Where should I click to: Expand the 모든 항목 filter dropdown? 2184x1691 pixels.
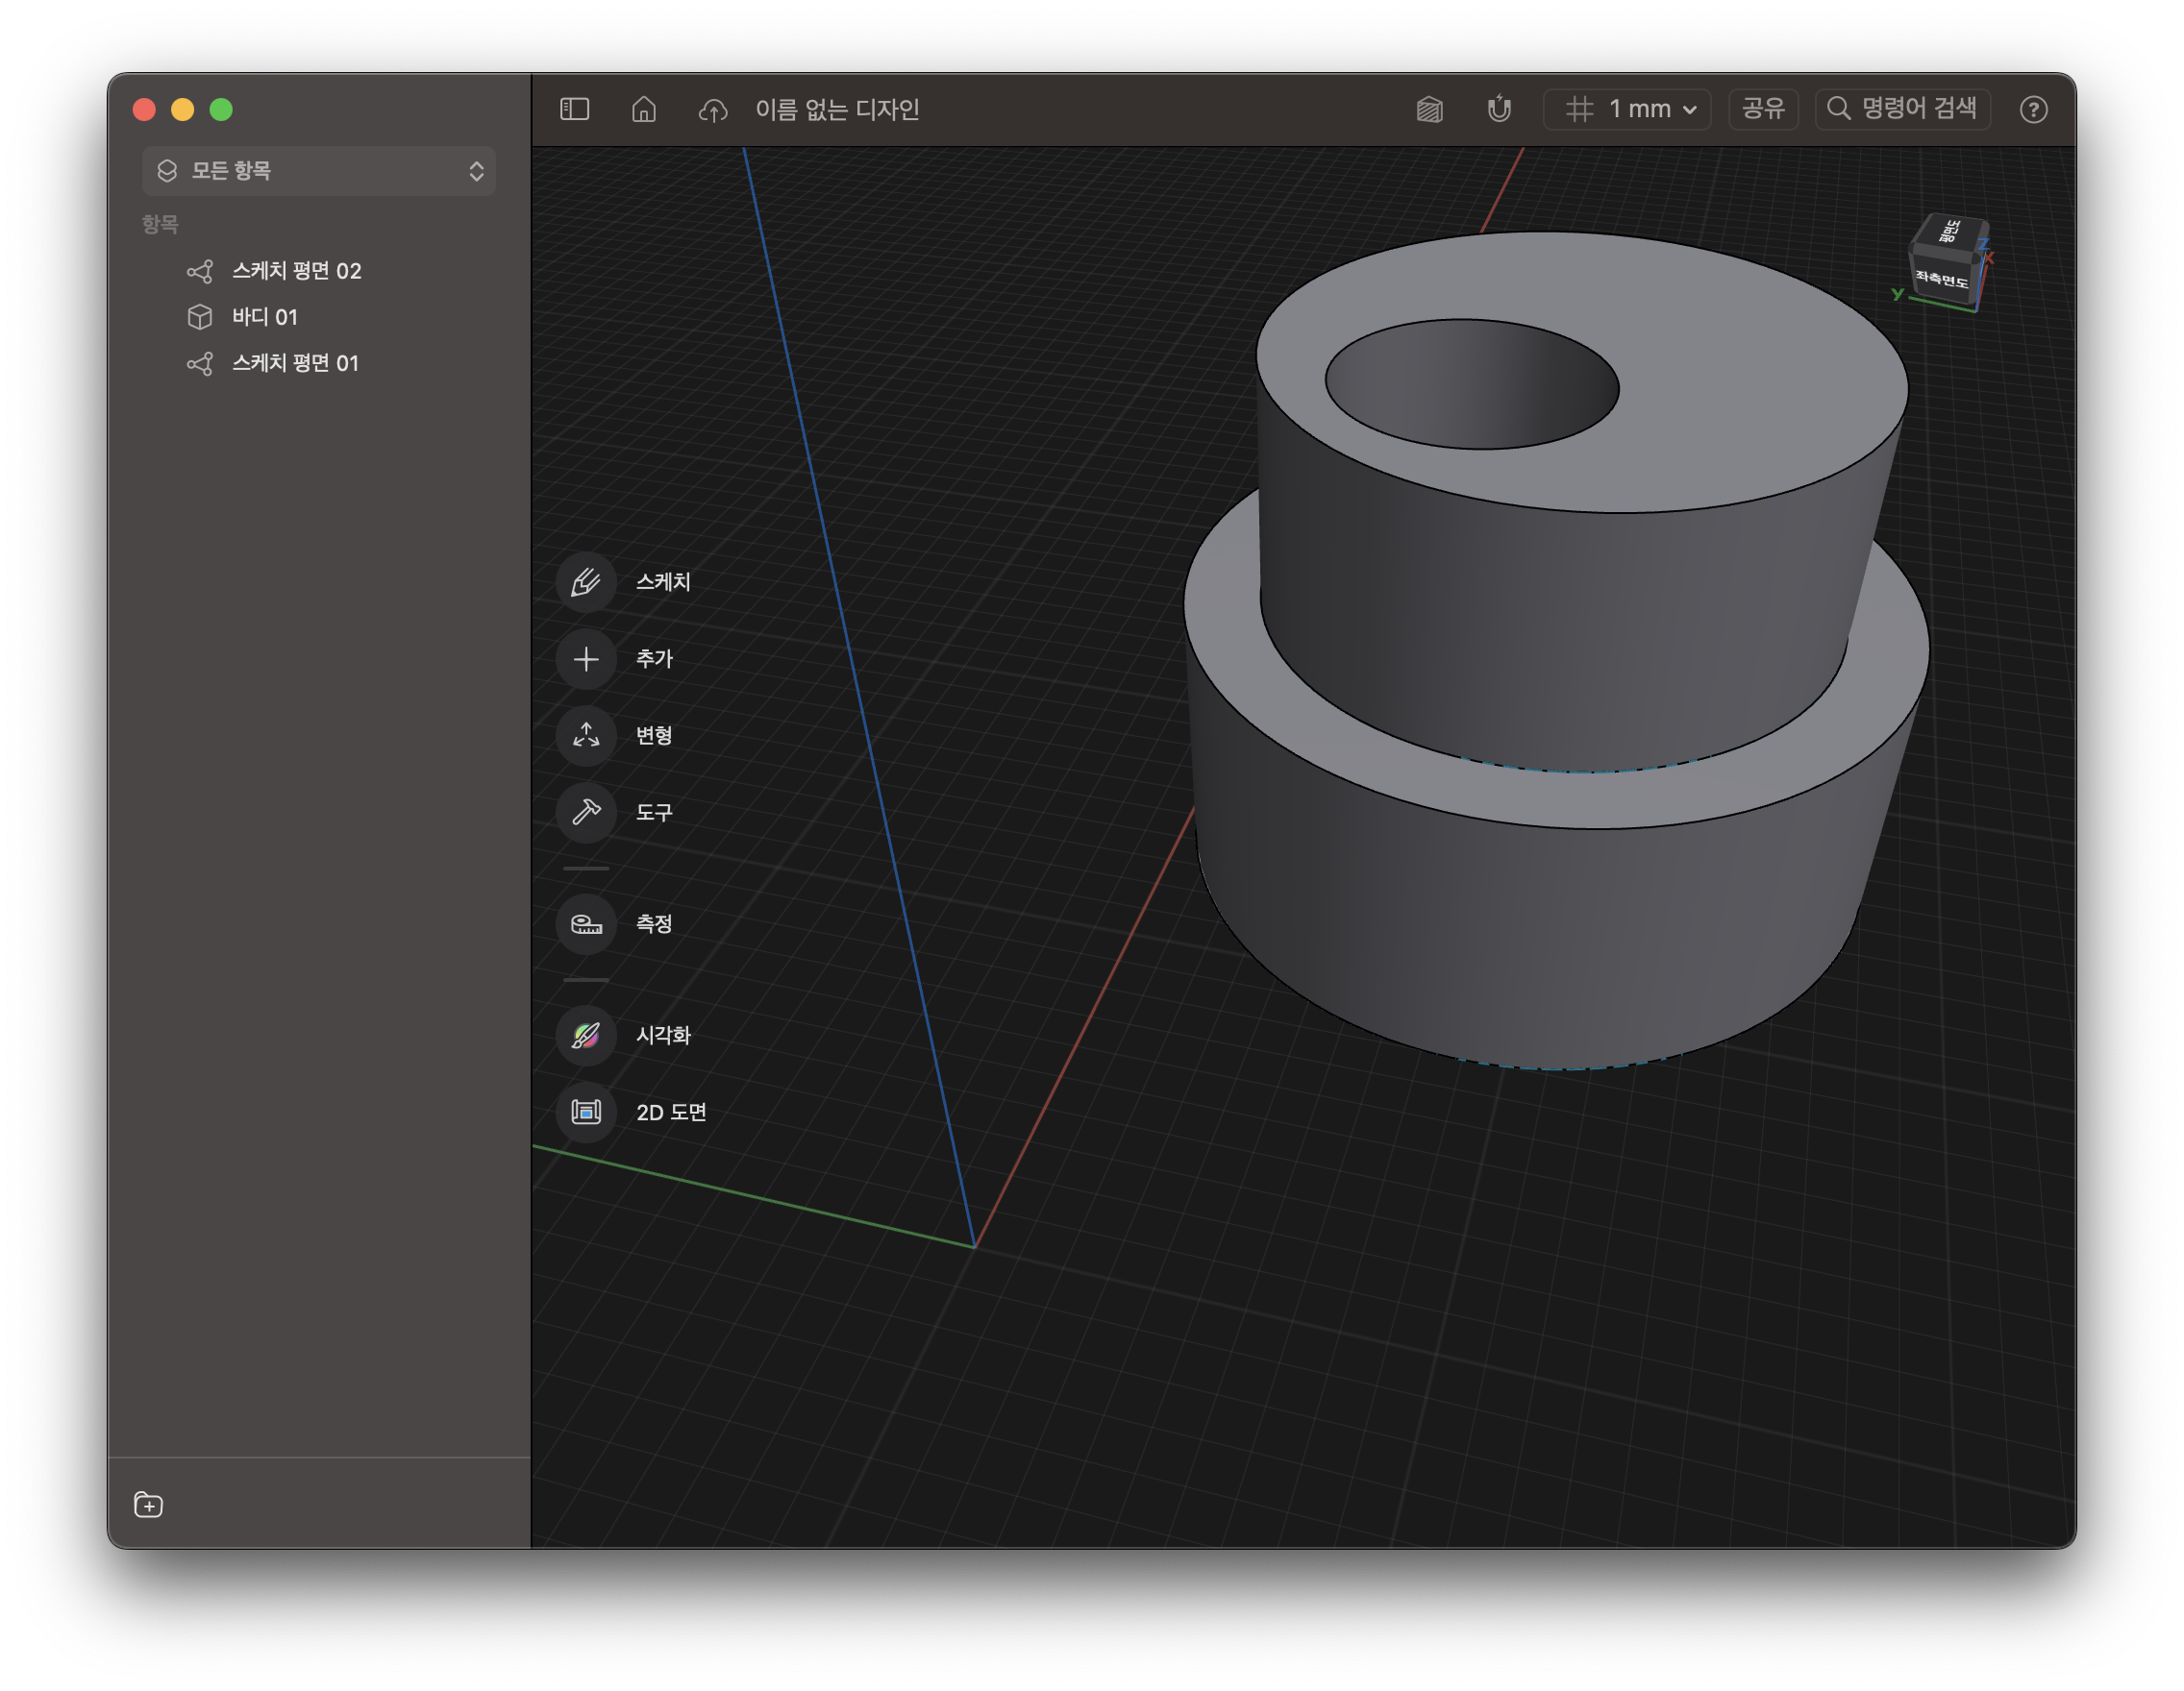tap(319, 171)
